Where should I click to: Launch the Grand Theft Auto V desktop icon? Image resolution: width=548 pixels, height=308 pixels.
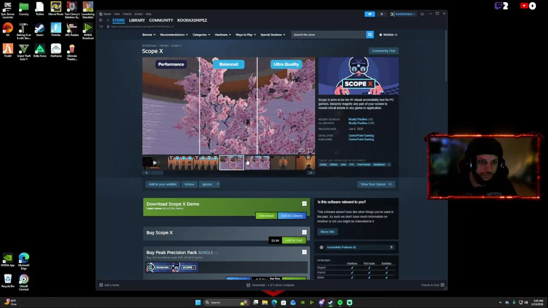pyautogui.click(x=24, y=52)
